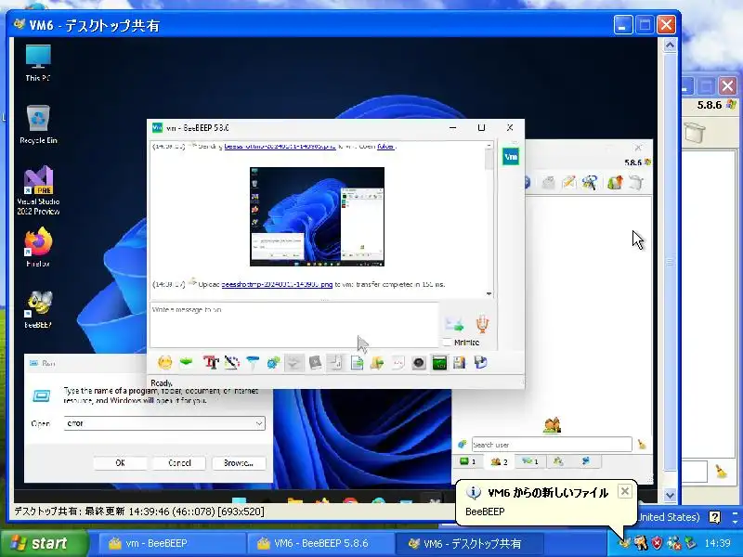This screenshot has height=557, width=743.
Task: Open Visual Studio 2022 Preview shortcut
Action: [x=38, y=190]
